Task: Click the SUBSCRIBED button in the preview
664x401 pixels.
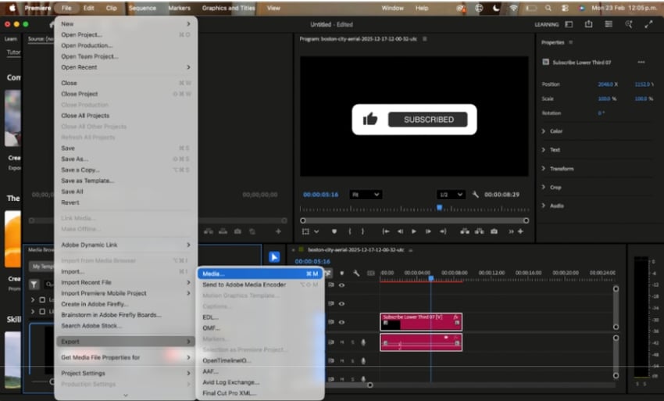Action: [428, 120]
